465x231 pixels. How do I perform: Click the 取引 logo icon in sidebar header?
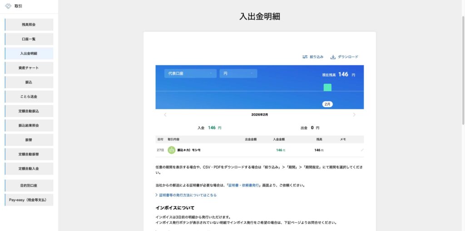(8, 6)
